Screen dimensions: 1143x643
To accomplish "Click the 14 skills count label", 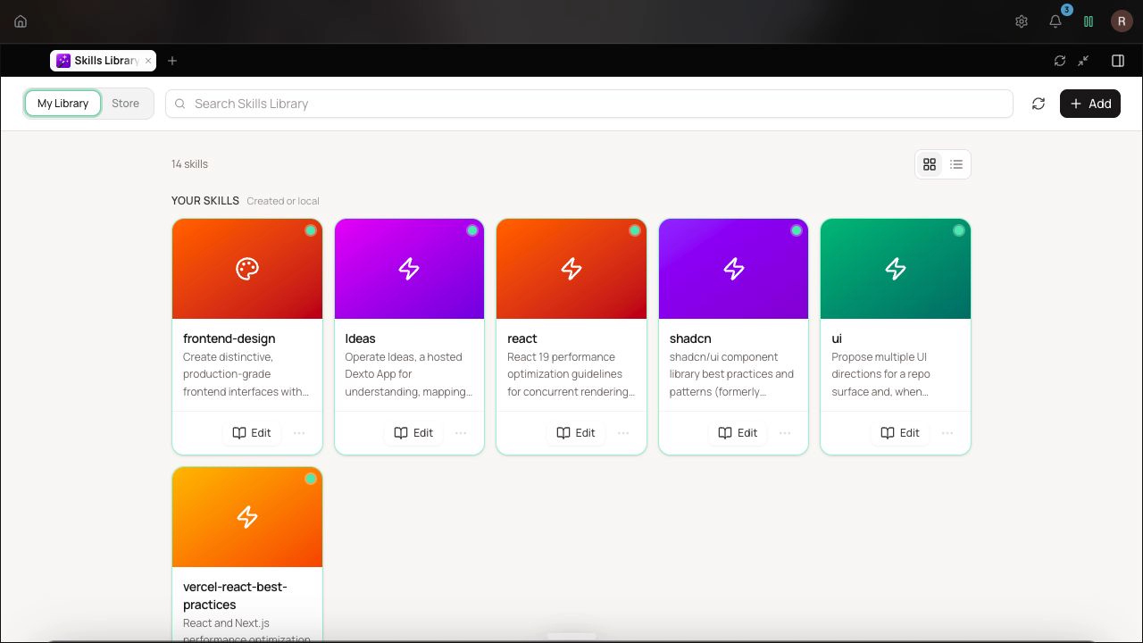I will point(189,164).
